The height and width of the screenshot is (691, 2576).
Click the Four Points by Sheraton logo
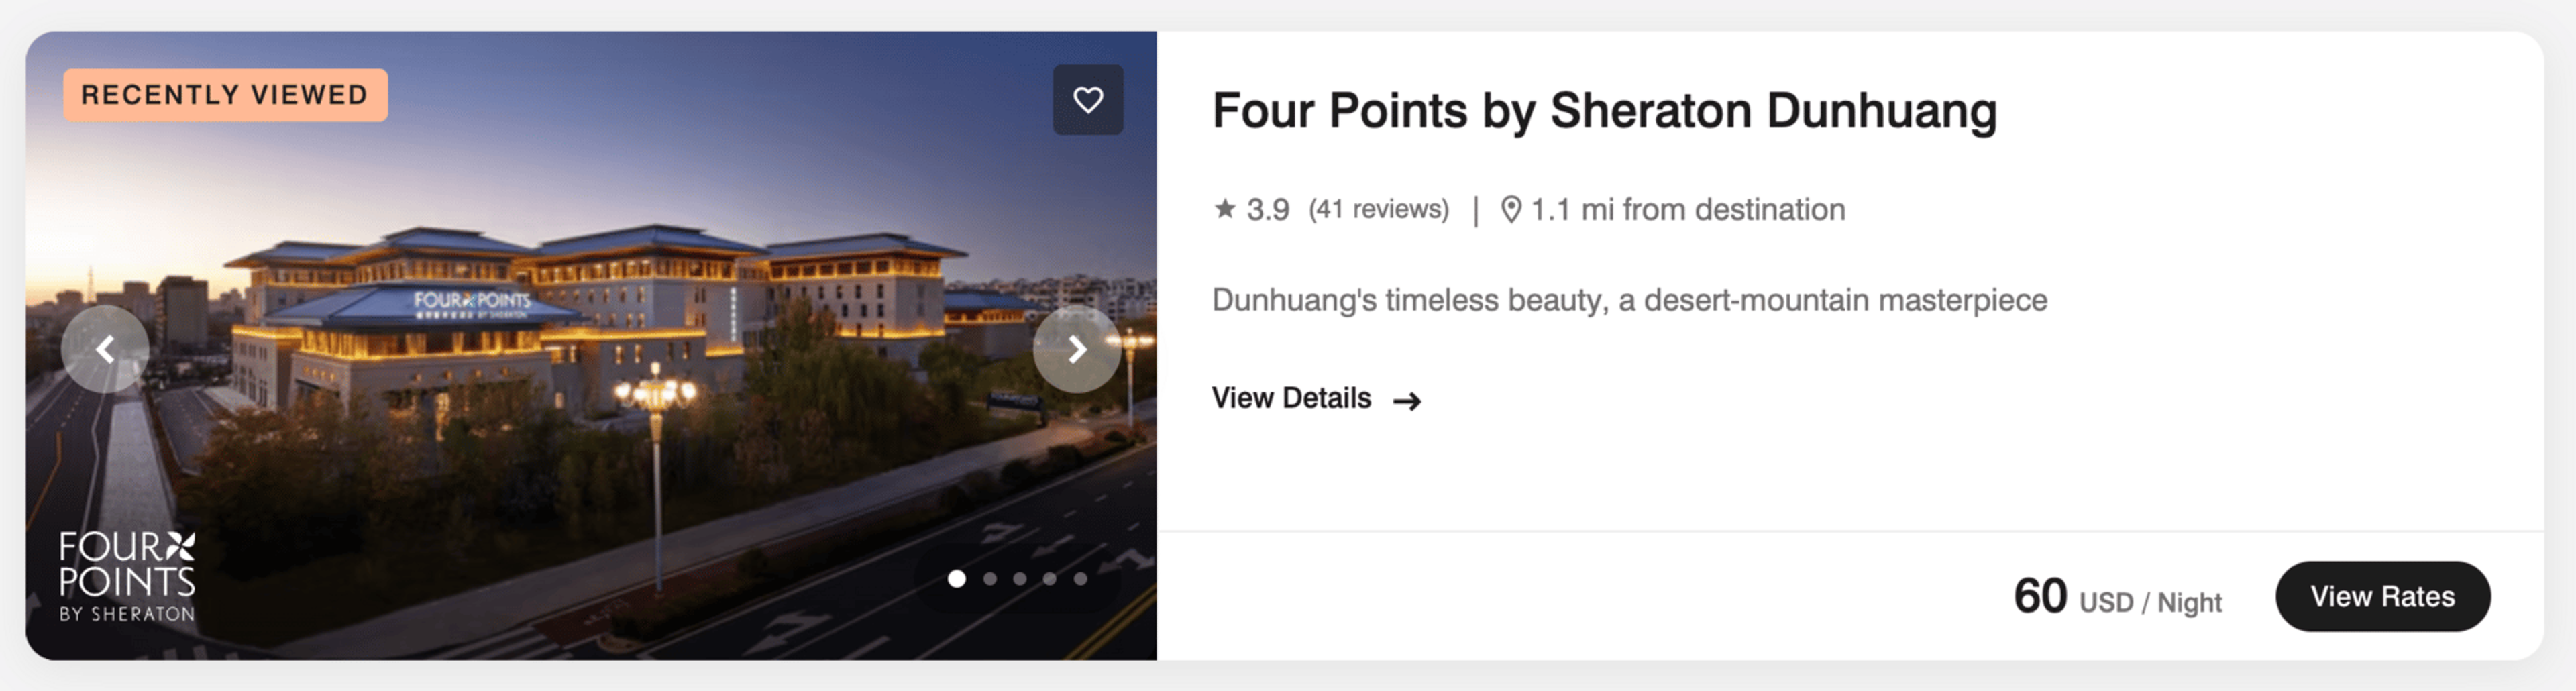(127, 577)
